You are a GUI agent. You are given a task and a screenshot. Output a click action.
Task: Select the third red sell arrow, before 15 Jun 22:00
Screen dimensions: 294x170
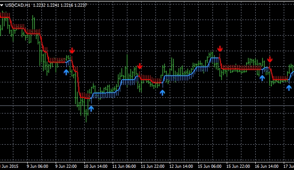(220, 49)
